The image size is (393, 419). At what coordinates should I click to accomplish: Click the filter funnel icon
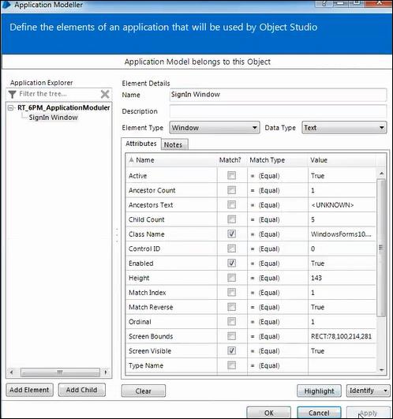coord(13,94)
